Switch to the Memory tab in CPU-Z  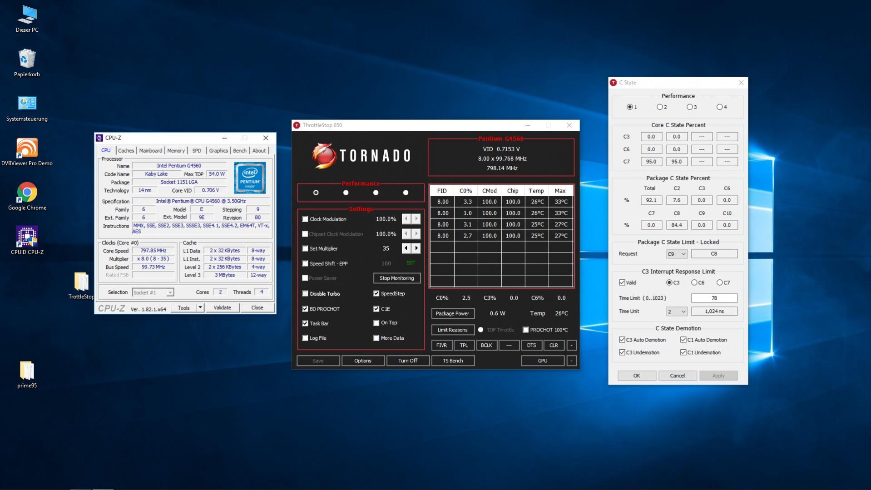176,151
